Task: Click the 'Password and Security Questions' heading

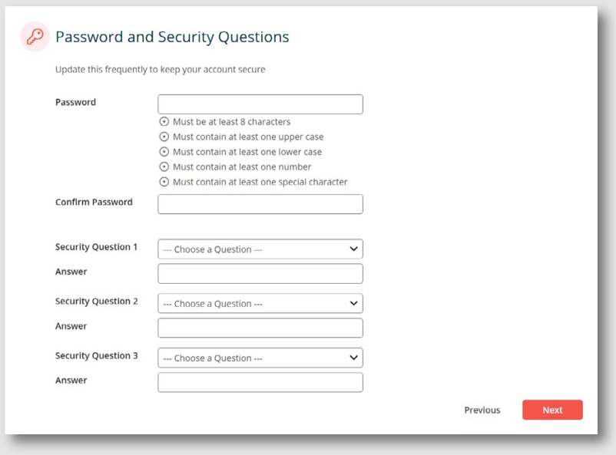Action: tap(172, 37)
